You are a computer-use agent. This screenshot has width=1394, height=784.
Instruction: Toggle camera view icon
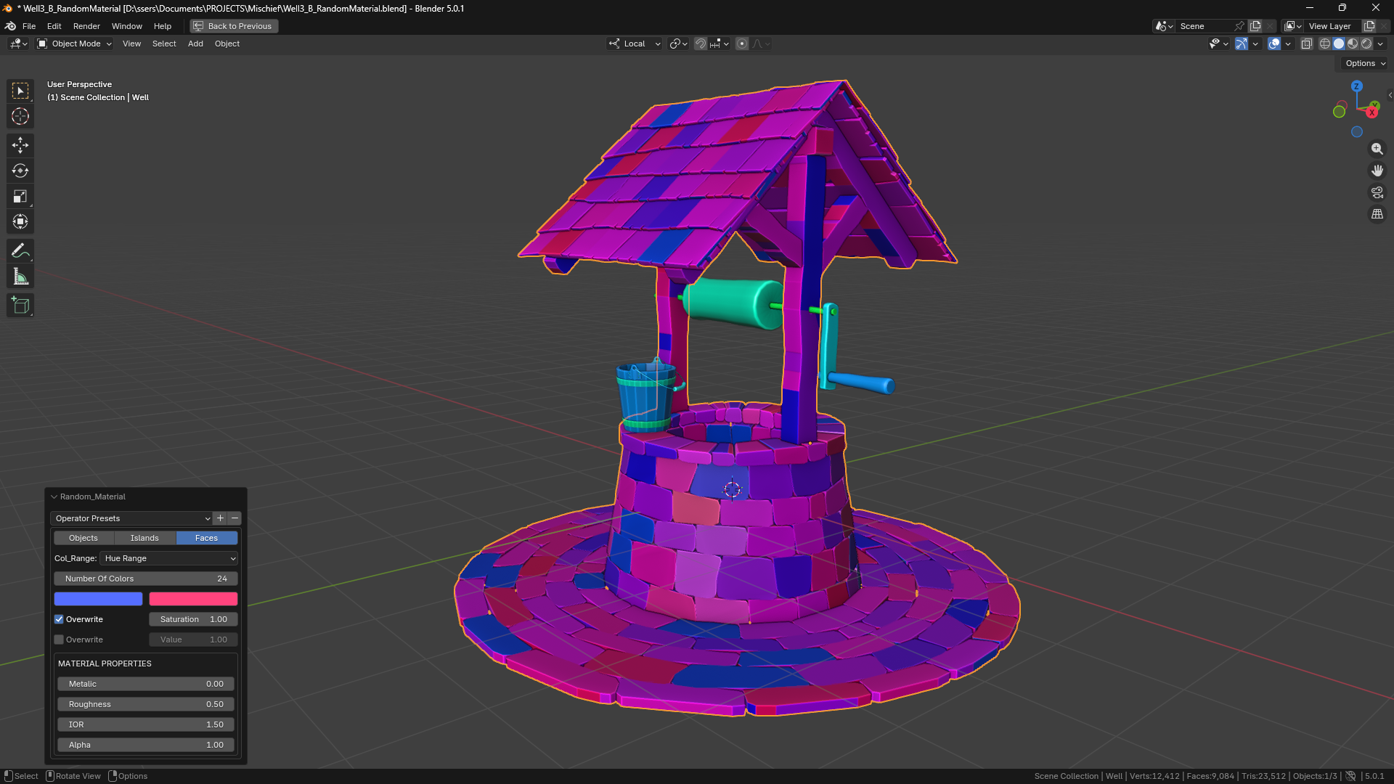tap(1377, 192)
